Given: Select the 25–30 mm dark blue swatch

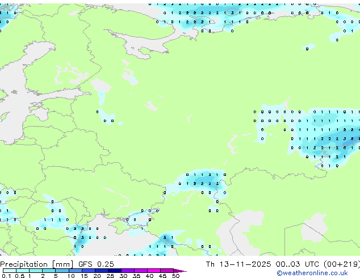Looking at the screenshot, I should point(114,271).
